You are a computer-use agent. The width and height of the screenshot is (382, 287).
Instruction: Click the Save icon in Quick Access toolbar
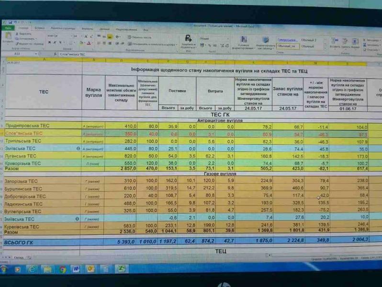[9, 22]
